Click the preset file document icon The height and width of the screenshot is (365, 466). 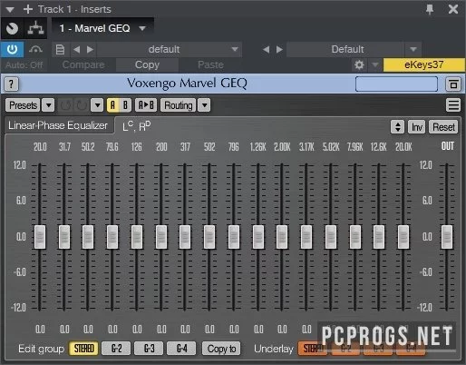60,49
